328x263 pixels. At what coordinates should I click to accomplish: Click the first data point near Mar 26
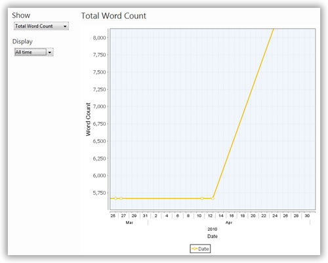click(115, 198)
